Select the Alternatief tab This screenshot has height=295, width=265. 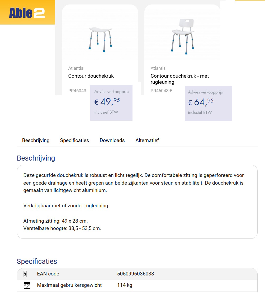tap(147, 140)
